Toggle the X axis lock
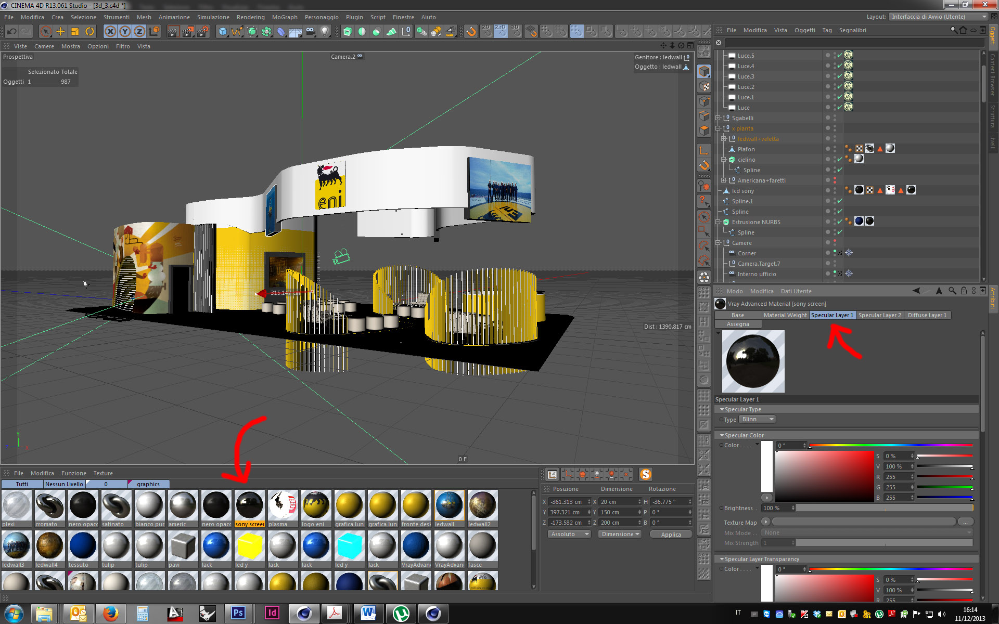999x624 pixels. (110, 32)
